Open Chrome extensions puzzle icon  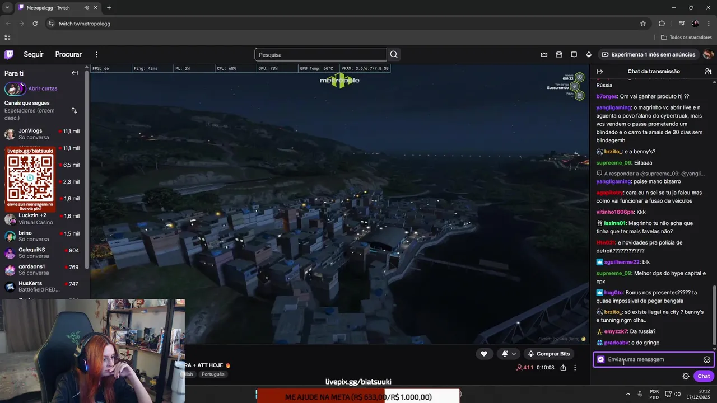point(662,24)
